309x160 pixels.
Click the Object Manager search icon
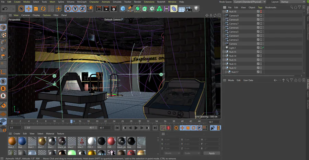pos(291,8)
